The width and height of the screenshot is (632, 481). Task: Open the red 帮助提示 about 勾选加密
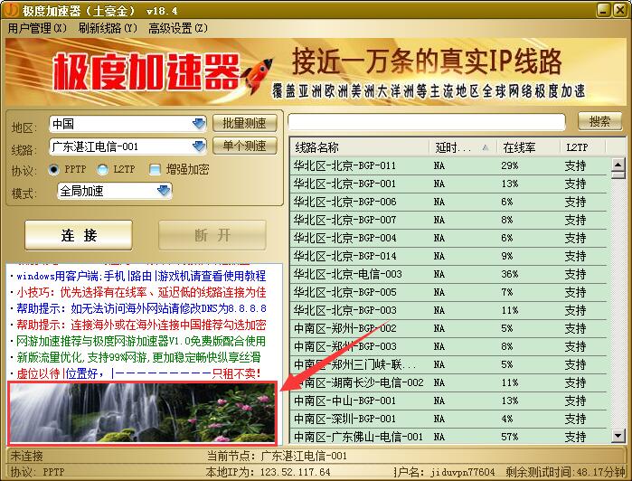(141, 325)
